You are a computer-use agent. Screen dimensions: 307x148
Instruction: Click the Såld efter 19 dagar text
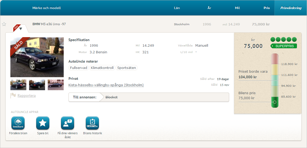tap(214, 79)
